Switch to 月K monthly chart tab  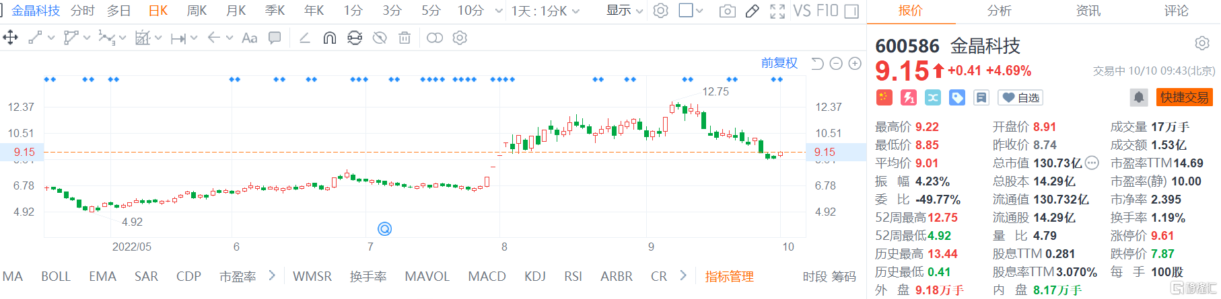pos(236,11)
